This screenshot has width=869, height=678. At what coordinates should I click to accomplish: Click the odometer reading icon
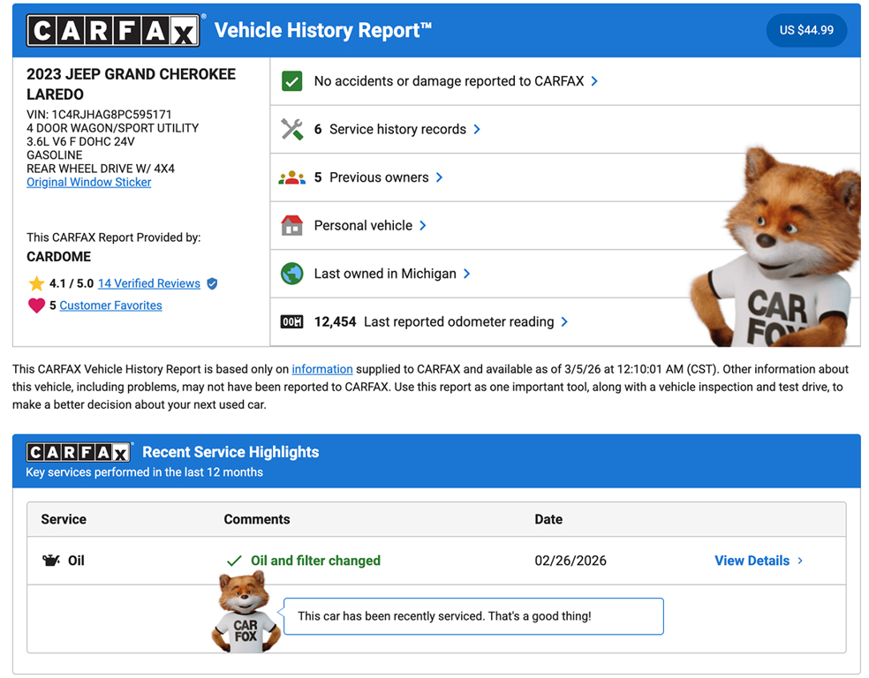click(x=291, y=322)
